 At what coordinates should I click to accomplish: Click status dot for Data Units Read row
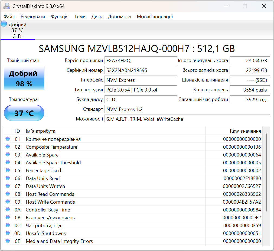click(x=8, y=178)
